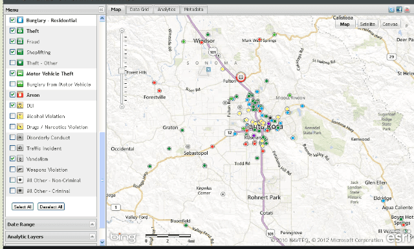414x249 pixels.
Task: Enable the Alcohol Violation checkbox
Action: pos(12,115)
